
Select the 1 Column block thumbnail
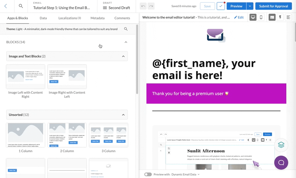(25, 135)
